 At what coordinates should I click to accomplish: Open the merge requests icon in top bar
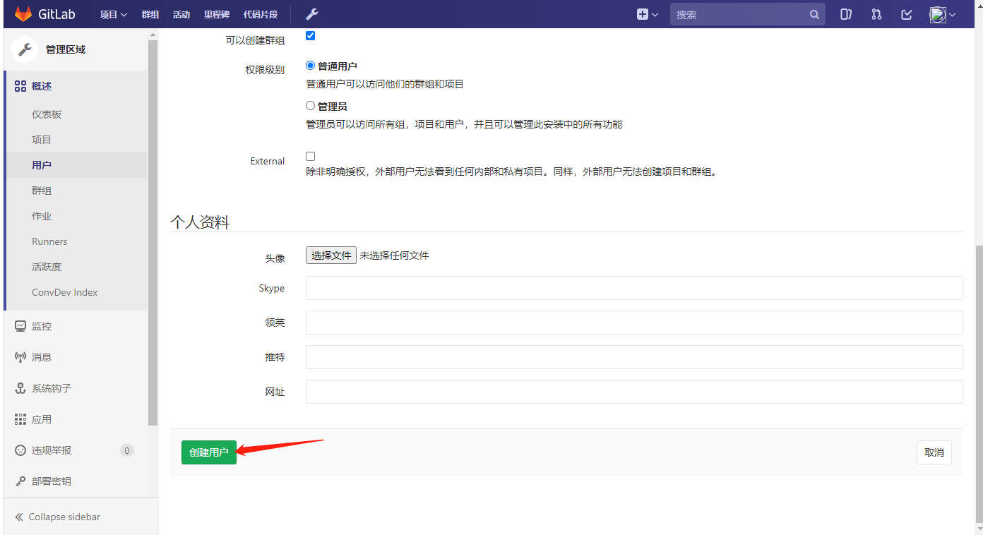(876, 13)
